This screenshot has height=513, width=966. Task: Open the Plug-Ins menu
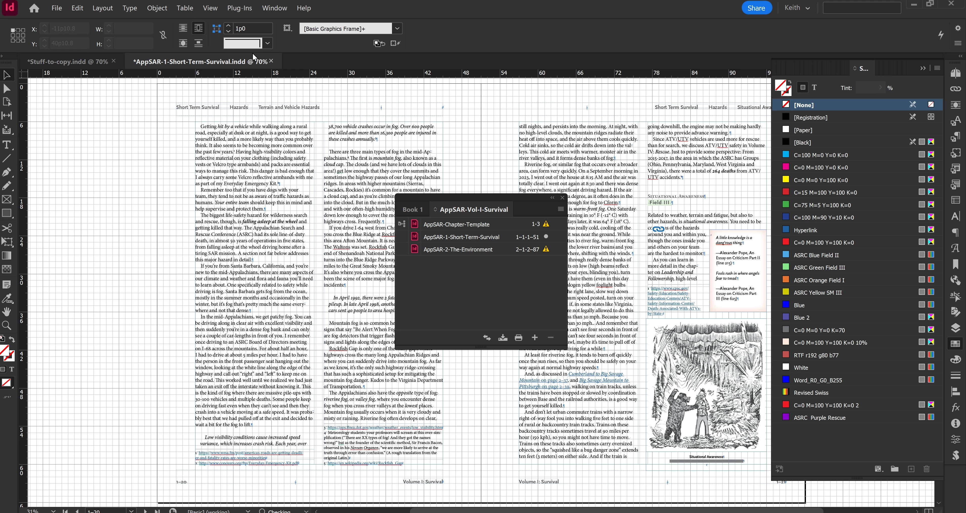coord(239,8)
